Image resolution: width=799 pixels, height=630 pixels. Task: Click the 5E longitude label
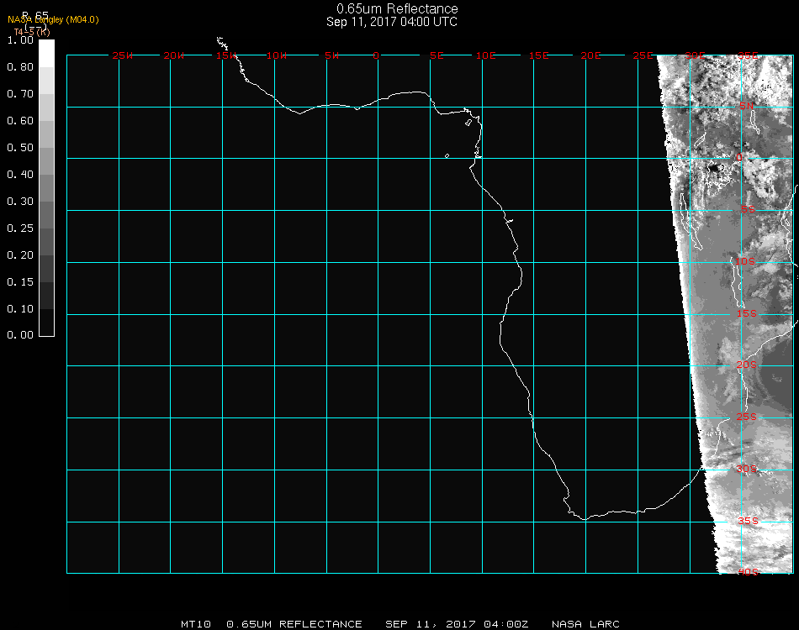[437, 55]
